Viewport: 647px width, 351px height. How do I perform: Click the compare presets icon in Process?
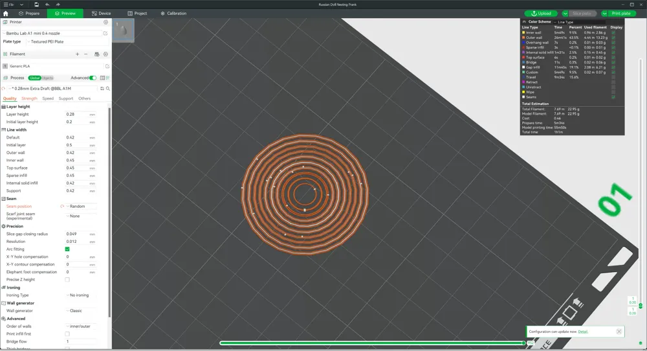102,78
